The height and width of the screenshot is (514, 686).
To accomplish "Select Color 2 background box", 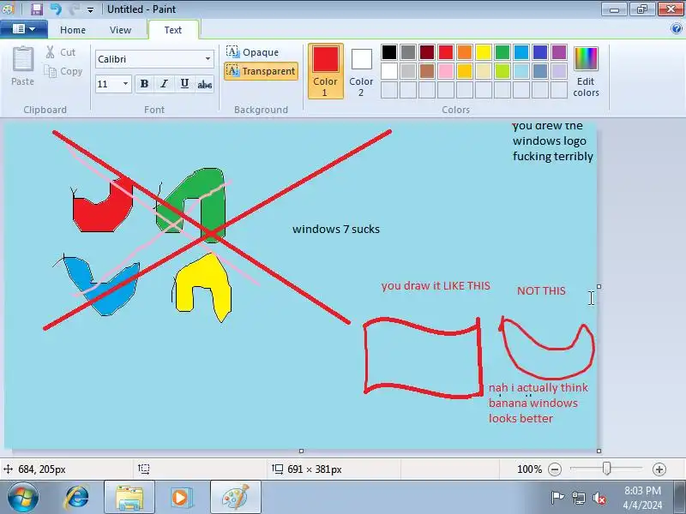I will [x=361, y=71].
